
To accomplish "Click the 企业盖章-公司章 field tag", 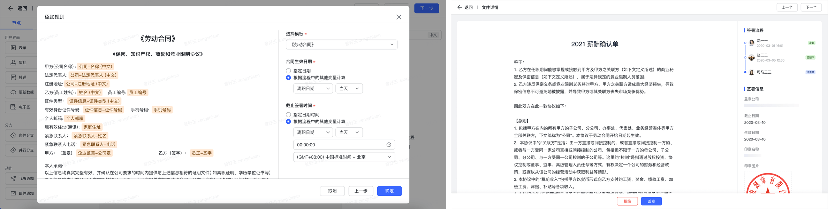I will pyautogui.click(x=94, y=153).
